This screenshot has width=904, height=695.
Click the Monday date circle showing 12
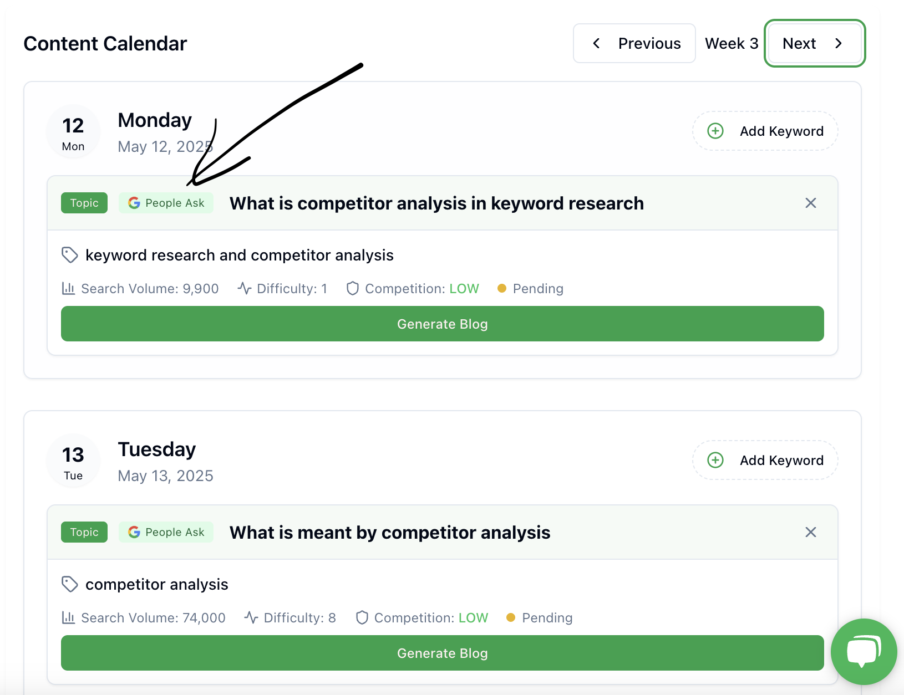73,132
